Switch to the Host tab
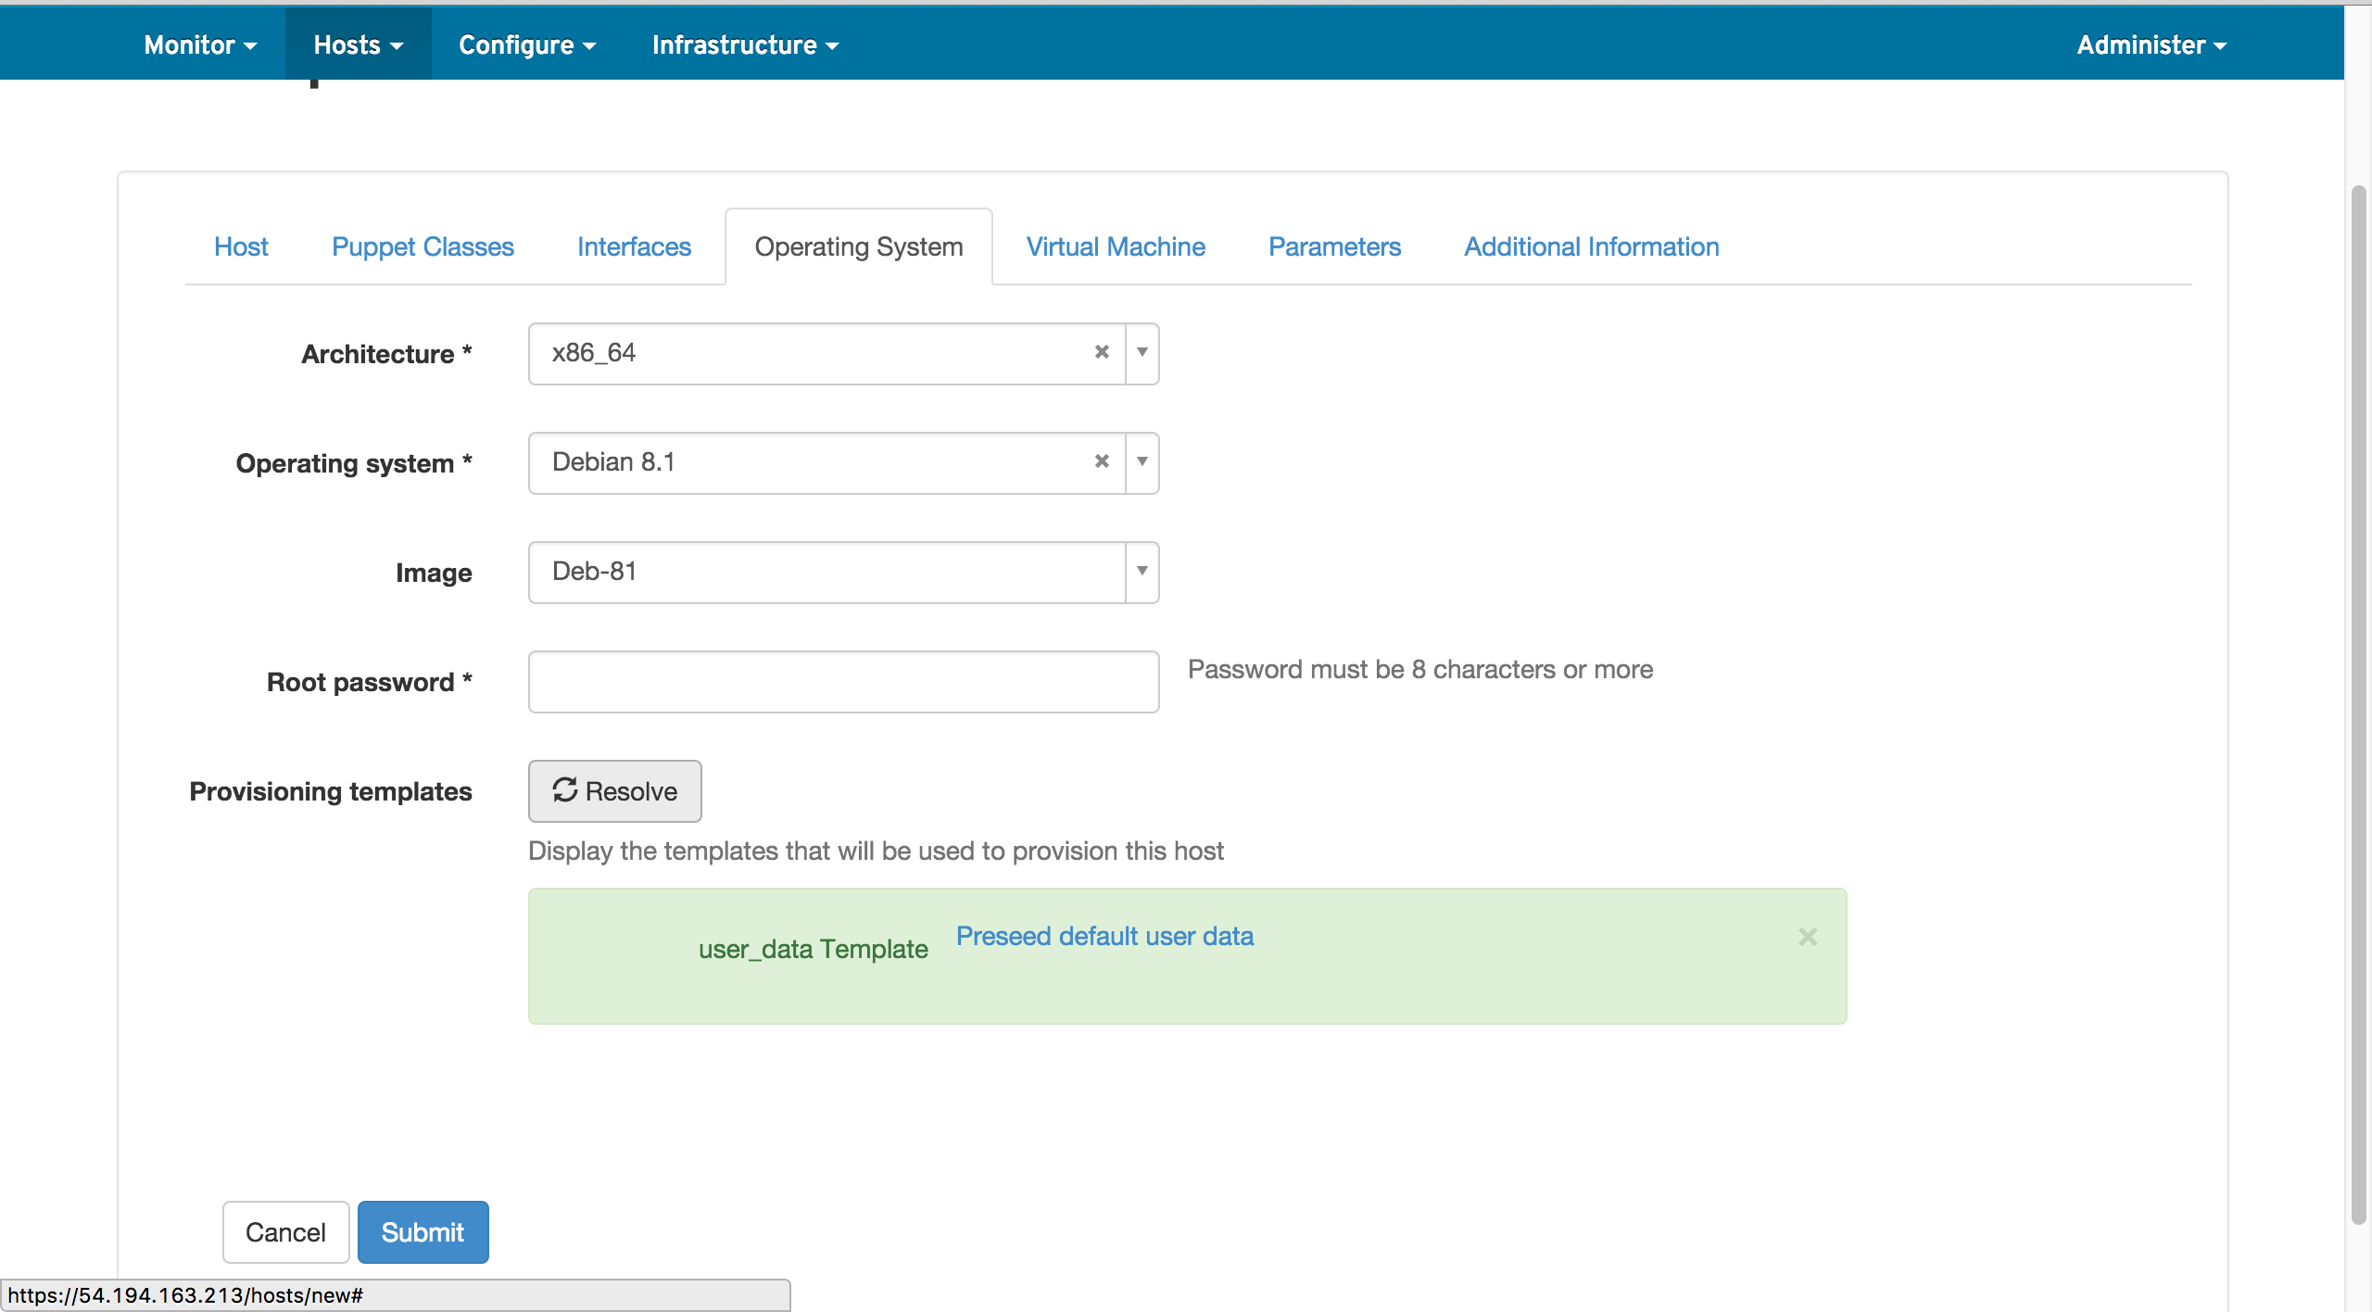This screenshot has height=1312, width=2372. pos(241,246)
